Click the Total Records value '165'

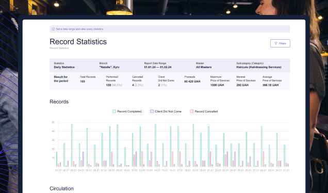tap(83, 82)
